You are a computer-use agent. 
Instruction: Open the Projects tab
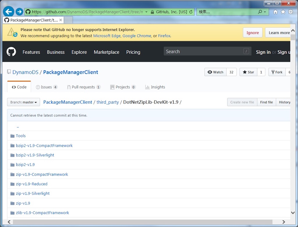pyautogui.click(x=123, y=87)
